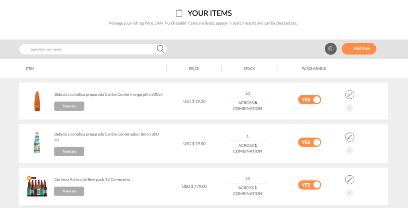The image size is (408, 208).
Task: Open edit for Cerveza Artesanal Beerpack
Action: coord(349,180)
